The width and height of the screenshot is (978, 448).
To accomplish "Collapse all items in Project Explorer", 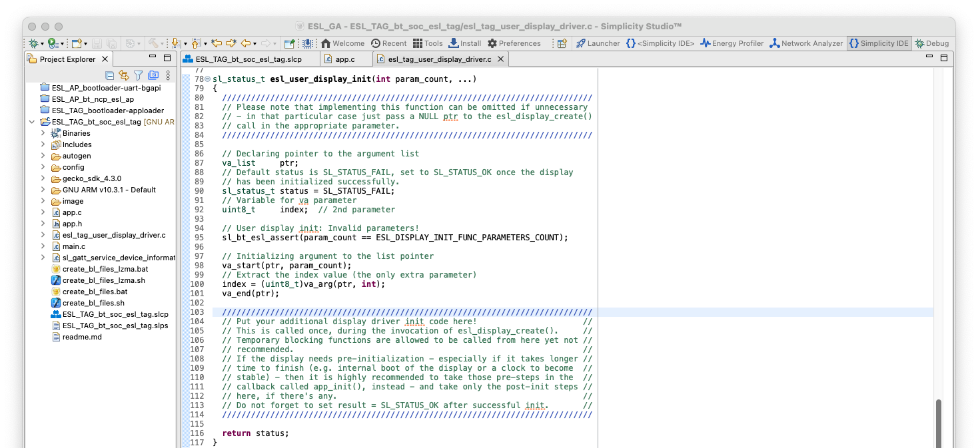I will (110, 75).
